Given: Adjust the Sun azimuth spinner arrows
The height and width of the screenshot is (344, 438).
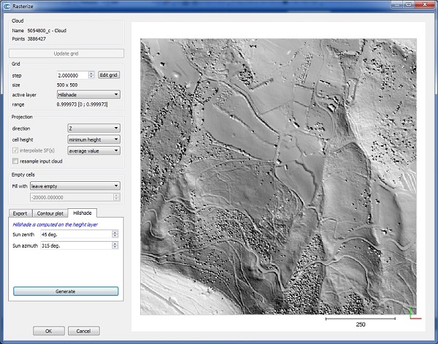Looking at the screenshot, I should tap(115, 245).
